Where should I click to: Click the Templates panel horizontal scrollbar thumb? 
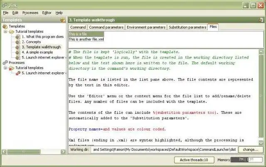pos(24,152)
